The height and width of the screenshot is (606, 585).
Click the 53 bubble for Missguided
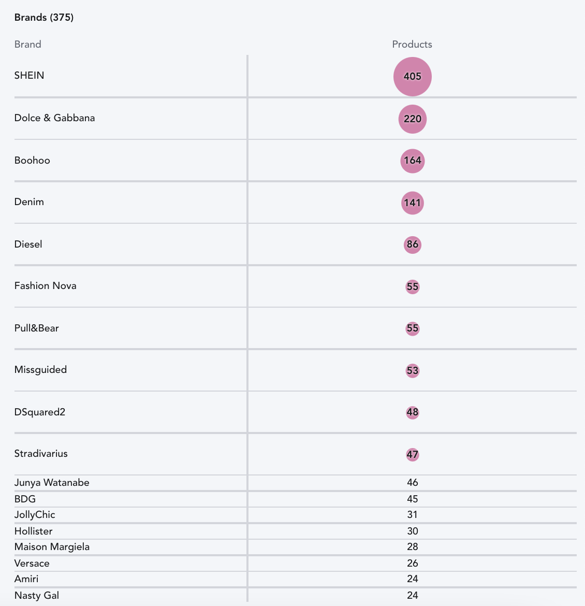click(x=412, y=371)
